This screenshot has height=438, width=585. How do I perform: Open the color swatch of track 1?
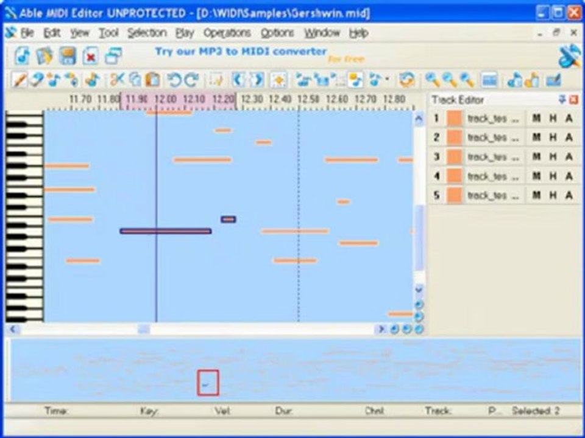pos(455,119)
